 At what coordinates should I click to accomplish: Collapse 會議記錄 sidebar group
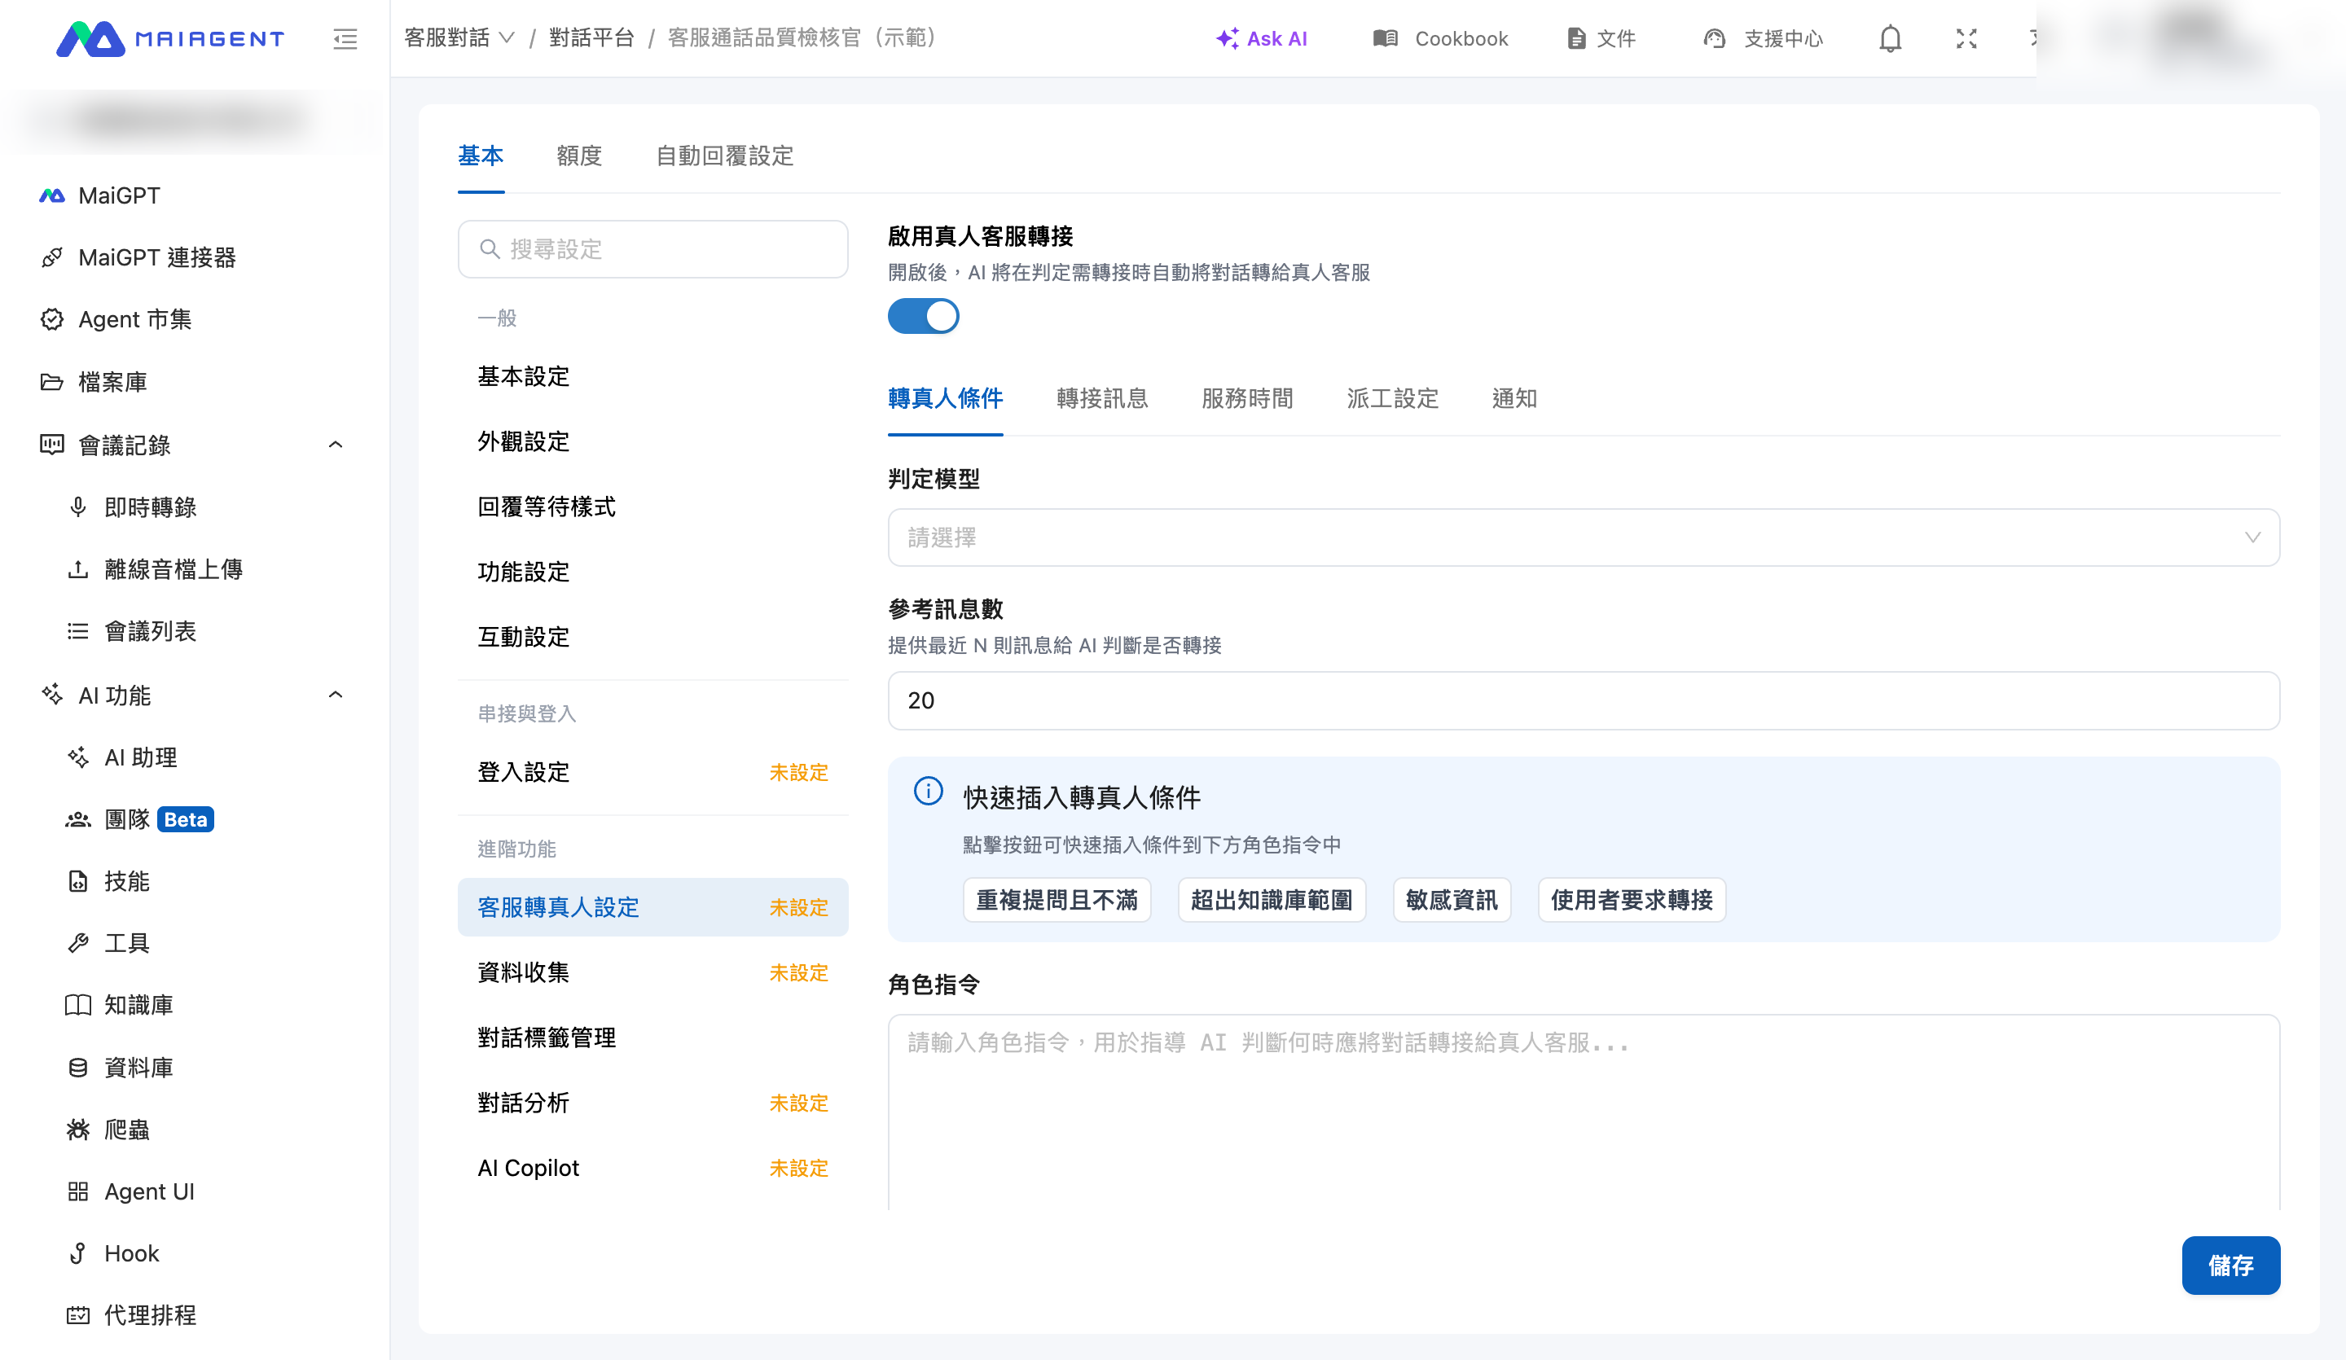click(336, 445)
